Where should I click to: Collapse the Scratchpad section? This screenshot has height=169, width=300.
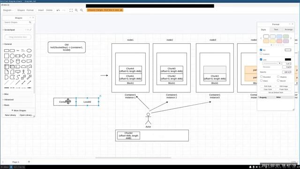[x=9, y=30]
